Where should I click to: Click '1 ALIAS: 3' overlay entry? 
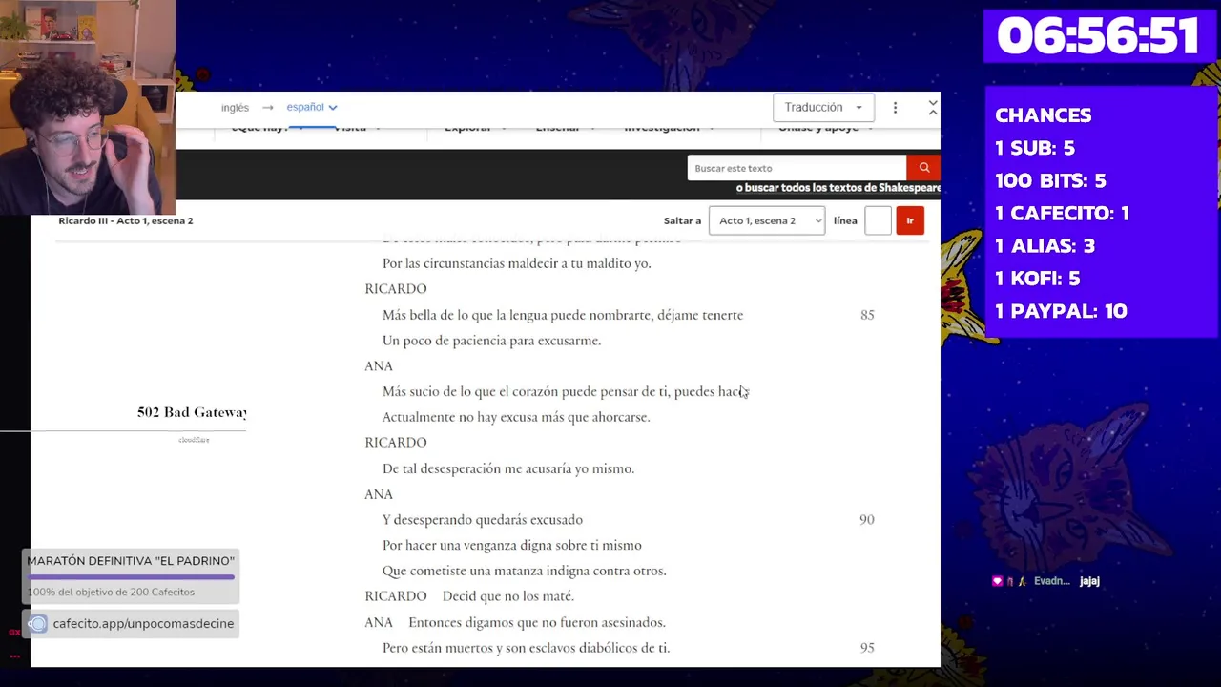pyautogui.click(x=1045, y=246)
